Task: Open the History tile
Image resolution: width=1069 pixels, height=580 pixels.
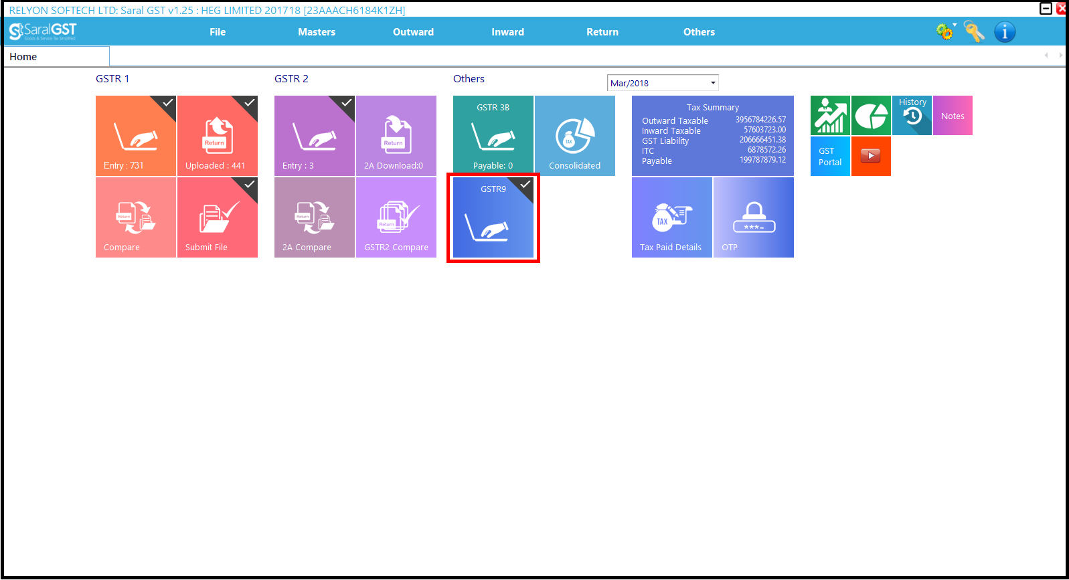Action: click(912, 115)
